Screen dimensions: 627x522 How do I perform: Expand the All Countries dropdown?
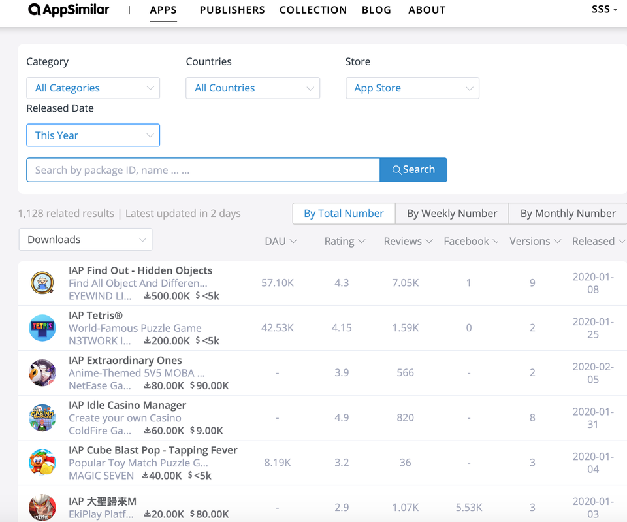(x=253, y=88)
